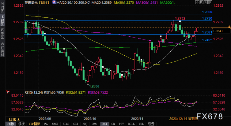Switch to 闪电图 side tab
The width and height of the screenshot is (231, 126).
[x=3, y=33]
